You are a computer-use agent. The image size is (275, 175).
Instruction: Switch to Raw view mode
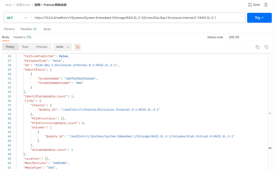coord(25,47)
